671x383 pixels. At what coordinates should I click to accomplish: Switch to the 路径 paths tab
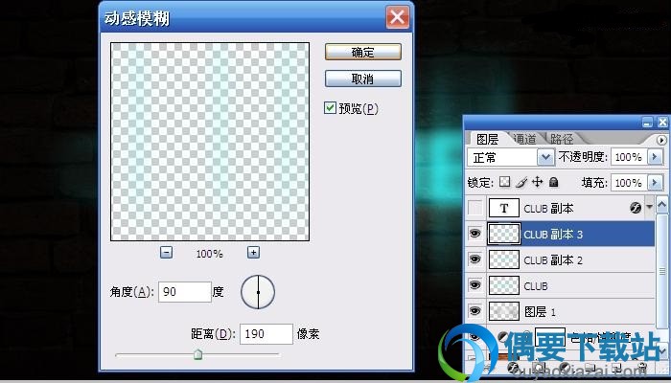[x=562, y=139]
